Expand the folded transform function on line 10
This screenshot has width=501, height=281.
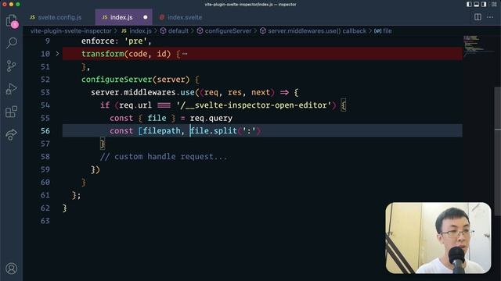(x=57, y=54)
